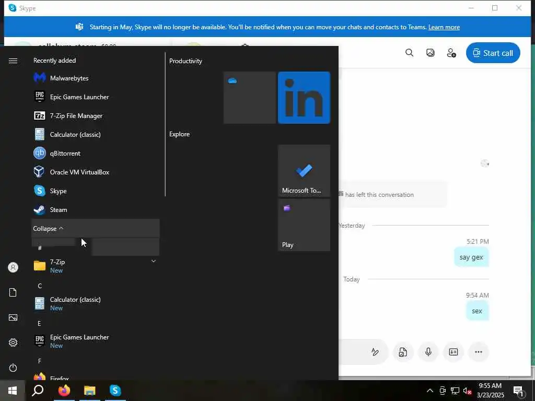Add a person to the Skype conversation
Screen dimensions: 535x401
click(451, 53)
